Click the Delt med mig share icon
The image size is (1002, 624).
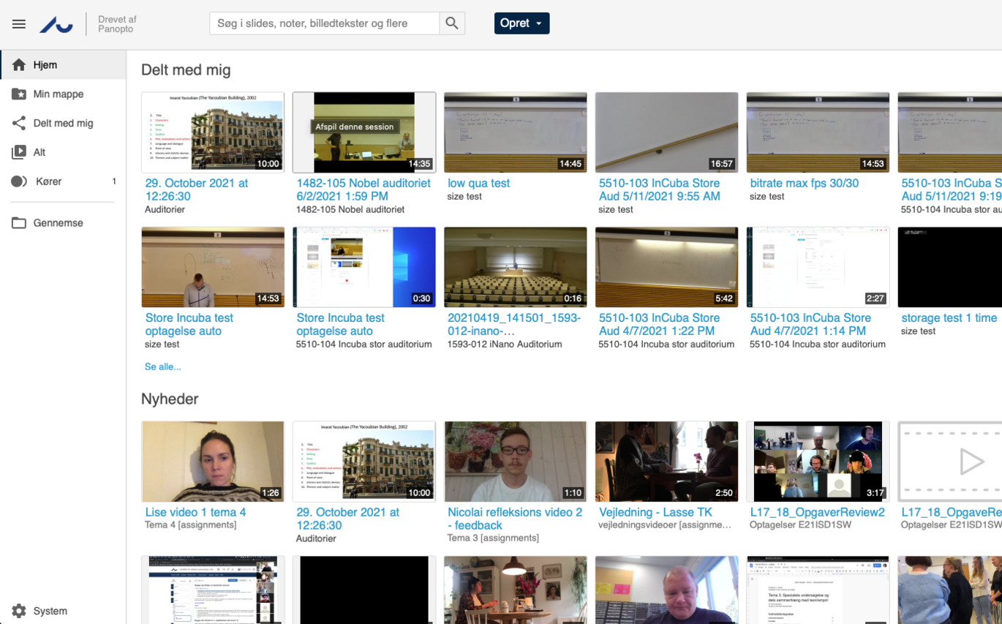coord(19,124)
